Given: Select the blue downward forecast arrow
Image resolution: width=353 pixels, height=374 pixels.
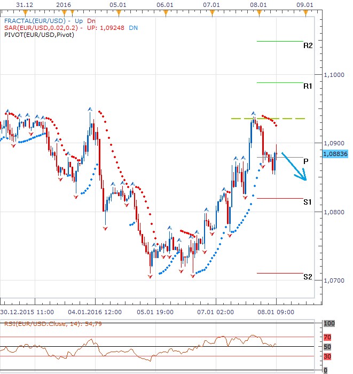Looking at the screenshot, I should click(x=295, y=167).
